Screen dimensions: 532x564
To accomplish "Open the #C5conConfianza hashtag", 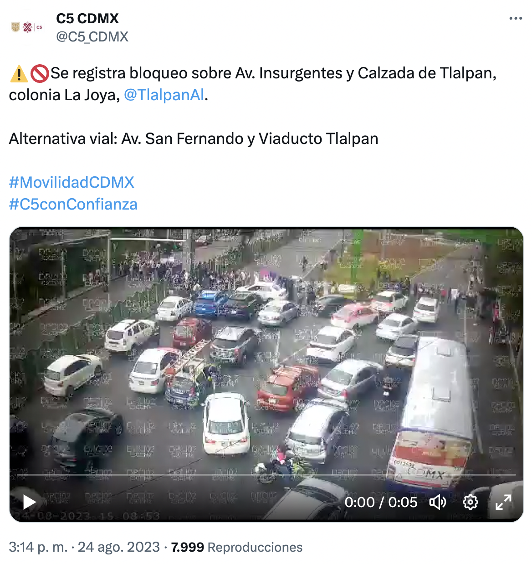I will click(73, 204).
